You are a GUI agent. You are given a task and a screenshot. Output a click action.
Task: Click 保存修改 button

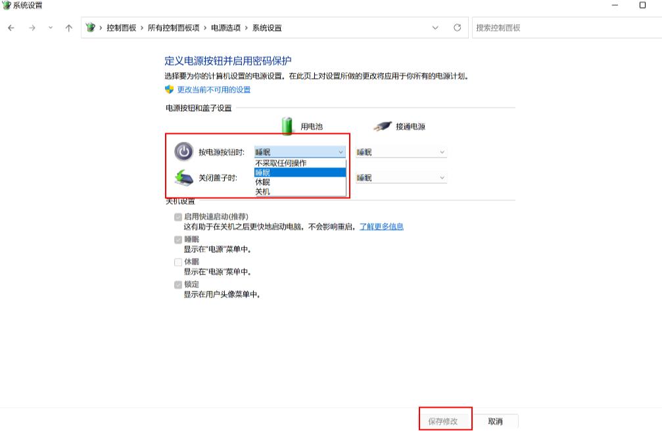coord(443,421)
